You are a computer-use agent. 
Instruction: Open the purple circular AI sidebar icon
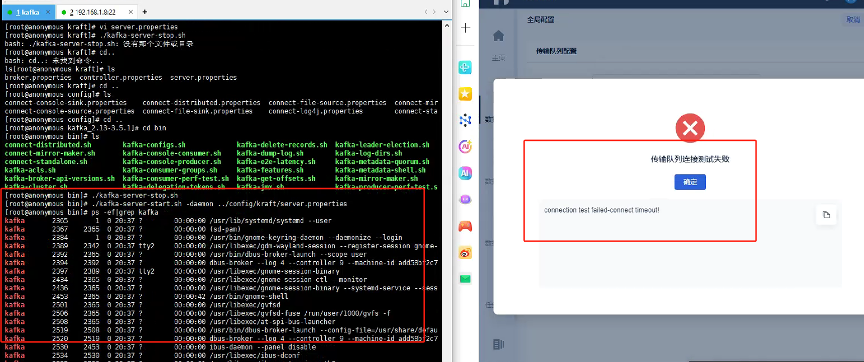[465, 147]
